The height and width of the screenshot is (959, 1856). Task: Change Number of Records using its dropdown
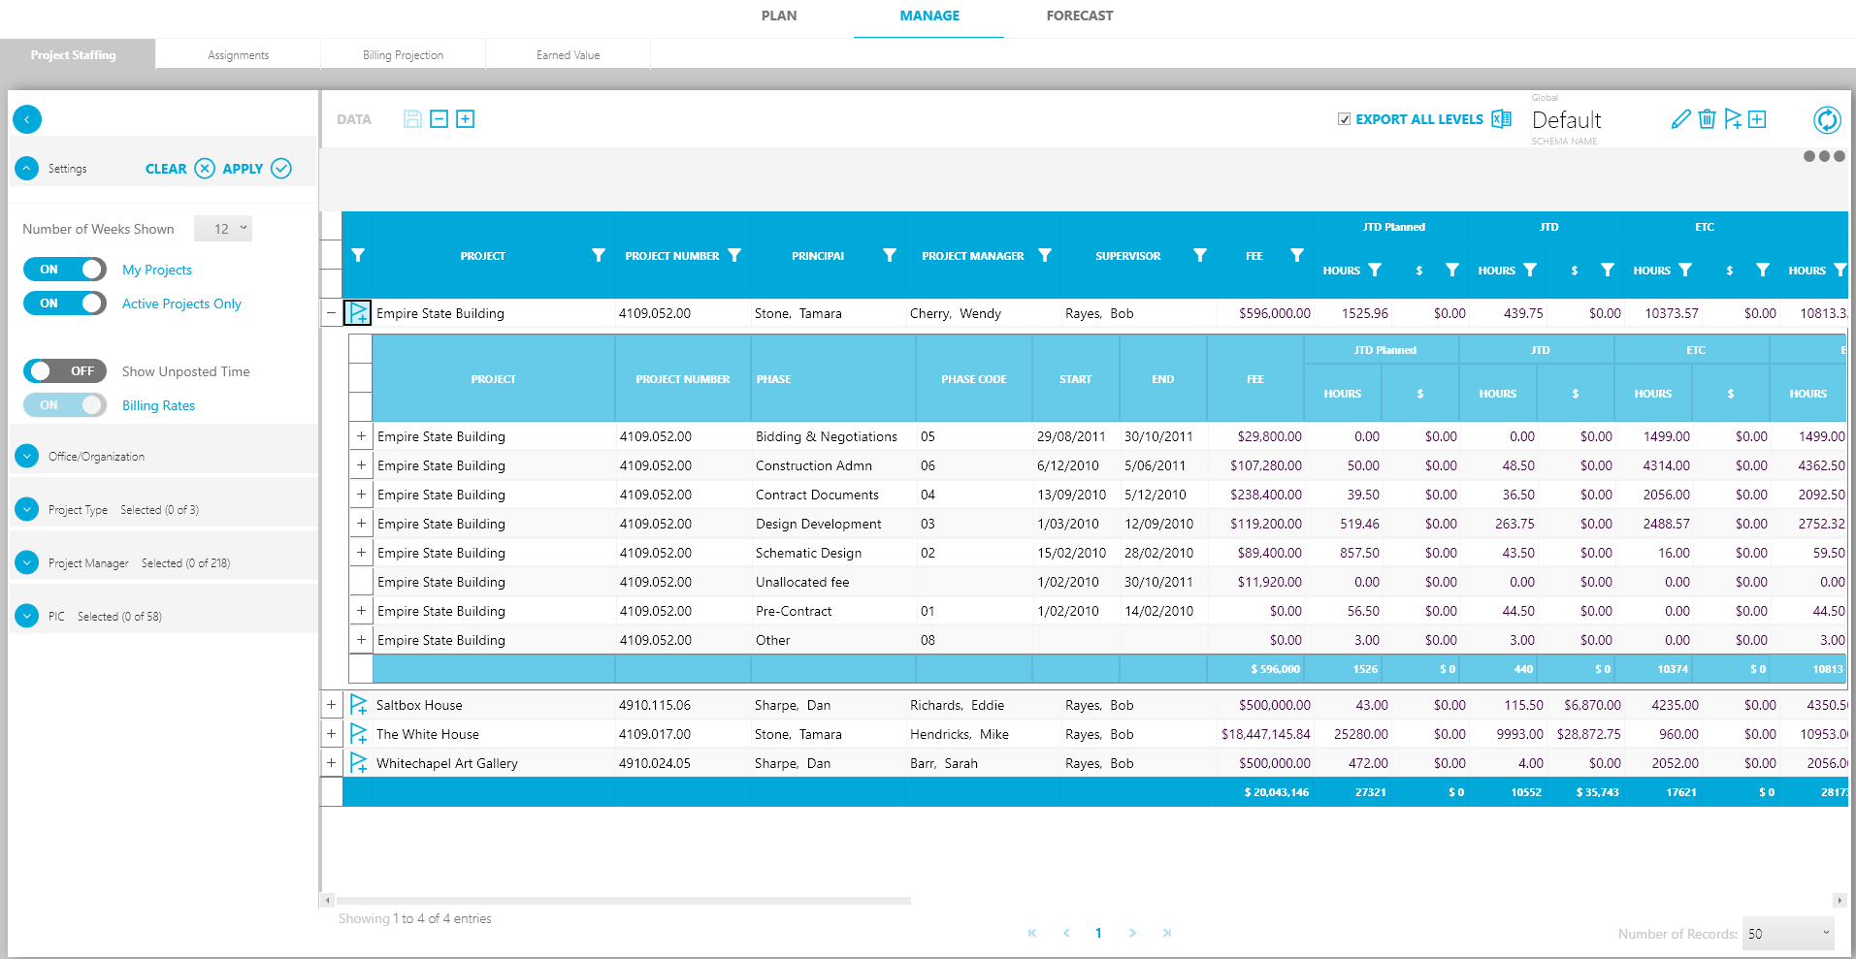coord(1786,933)
